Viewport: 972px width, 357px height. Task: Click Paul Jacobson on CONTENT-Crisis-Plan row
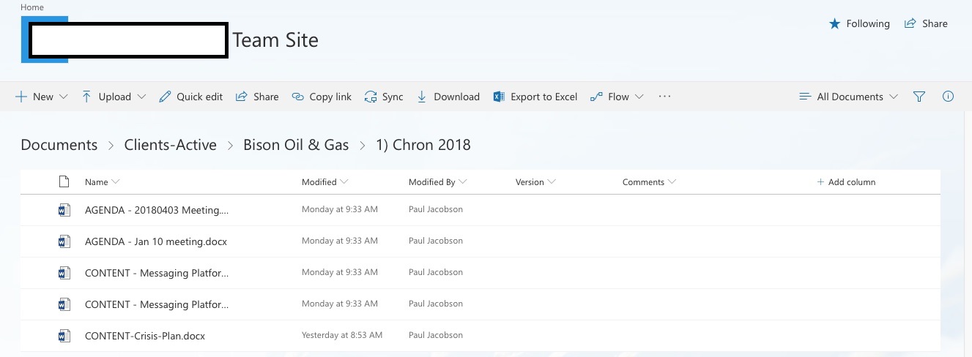436,335
